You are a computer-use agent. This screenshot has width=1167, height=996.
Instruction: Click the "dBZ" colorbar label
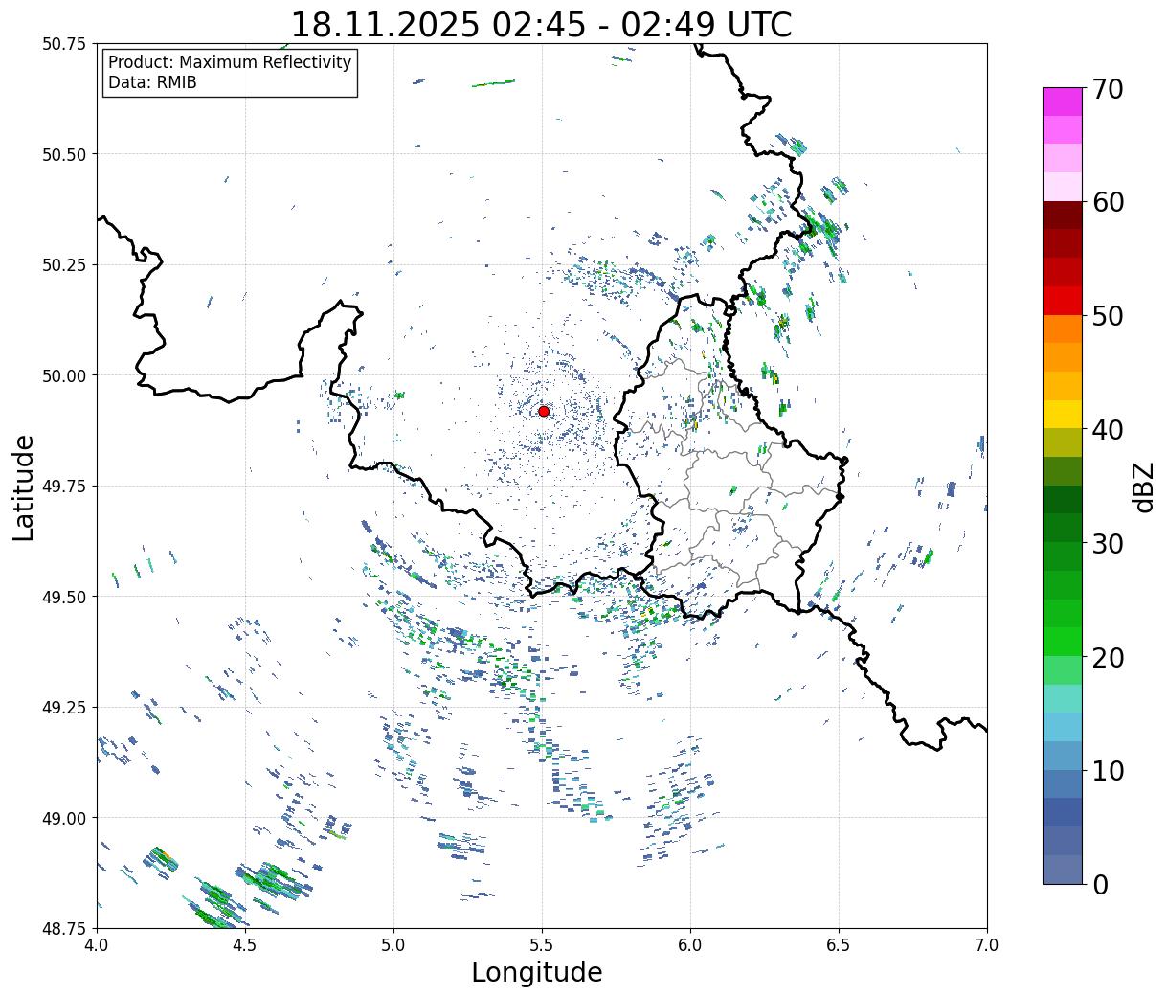pos(1144,487)
